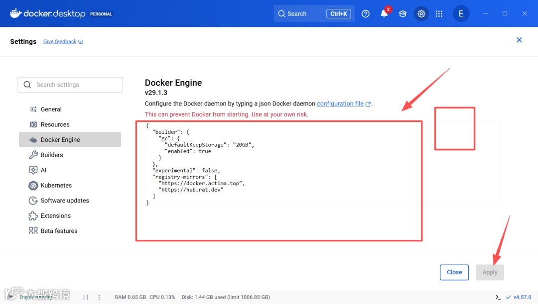
Task: Focus the header Search box
Action: point(314,14)
